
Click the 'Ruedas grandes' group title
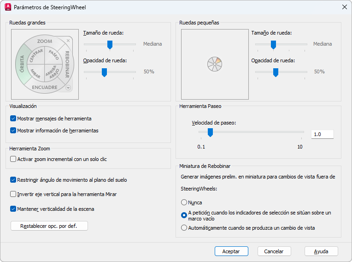click(x=27, y=23)
